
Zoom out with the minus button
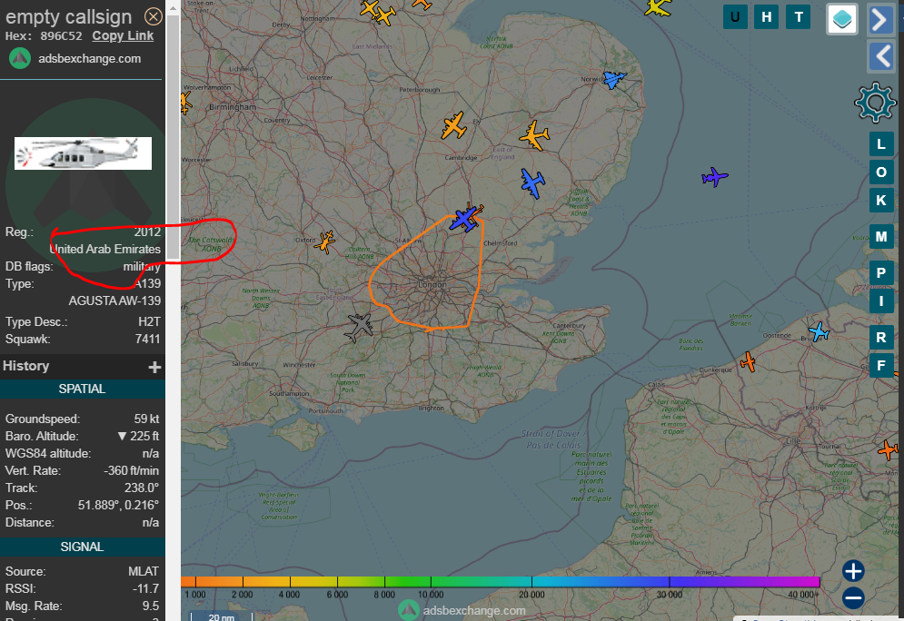pos(853,598)
